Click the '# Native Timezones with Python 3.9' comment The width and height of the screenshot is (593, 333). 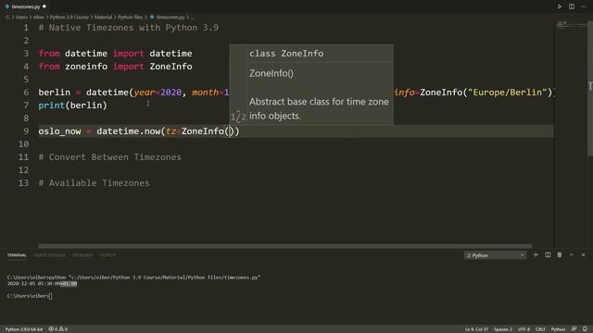[x=128, y=28]
